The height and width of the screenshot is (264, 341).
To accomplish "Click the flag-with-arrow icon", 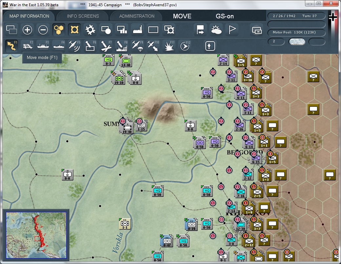I will [200, 30].
